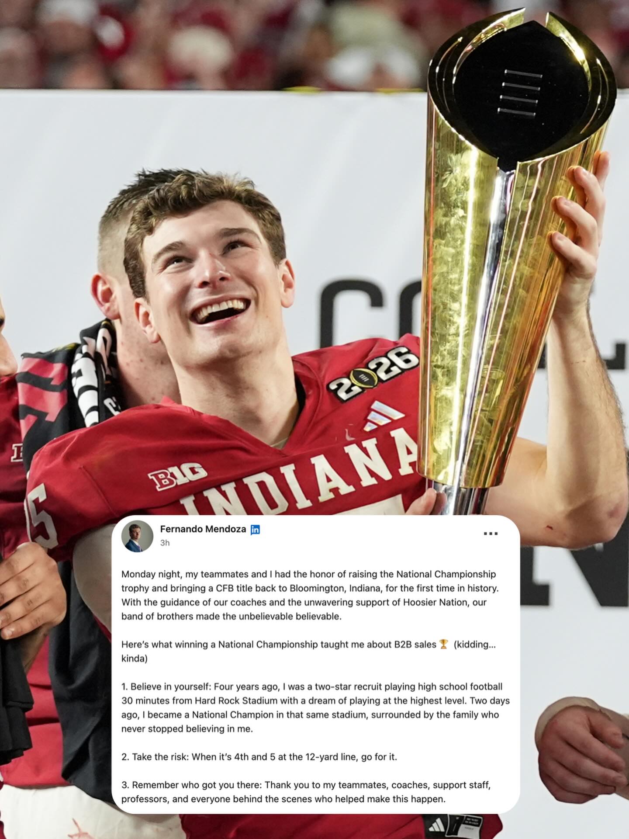This screenshot has height=839, width=629.
Task: Open Fernando Mendoza's profile avatar
Action: pyautogui.click(x=137, y=536)
